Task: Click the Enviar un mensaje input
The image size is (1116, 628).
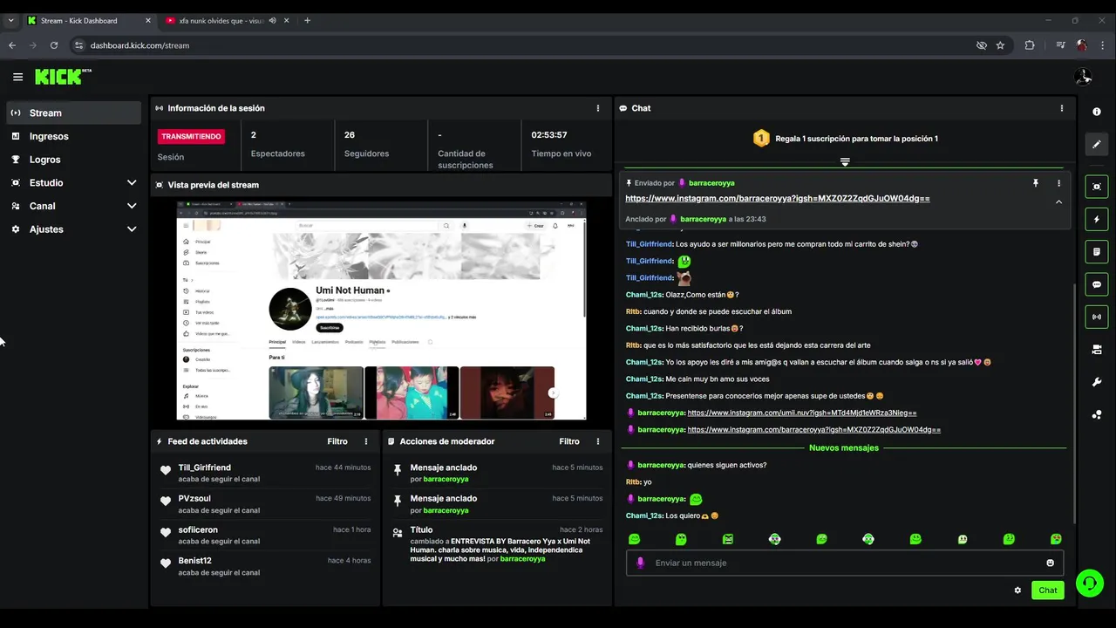Action: click(844, 563)
